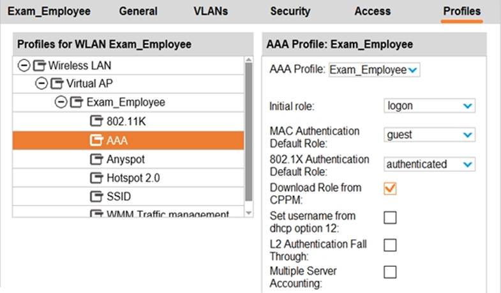Collapse the Wireless LAN tree node
This screenshot has width=501, height=293.
click(24, 65)
